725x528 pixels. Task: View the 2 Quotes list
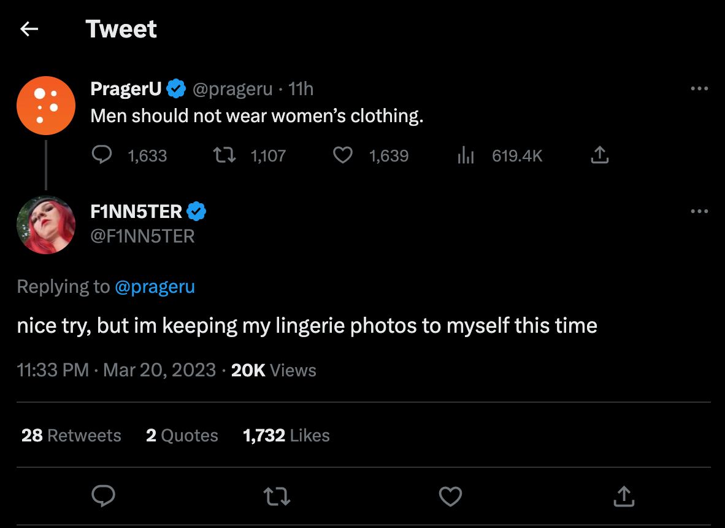182,435
